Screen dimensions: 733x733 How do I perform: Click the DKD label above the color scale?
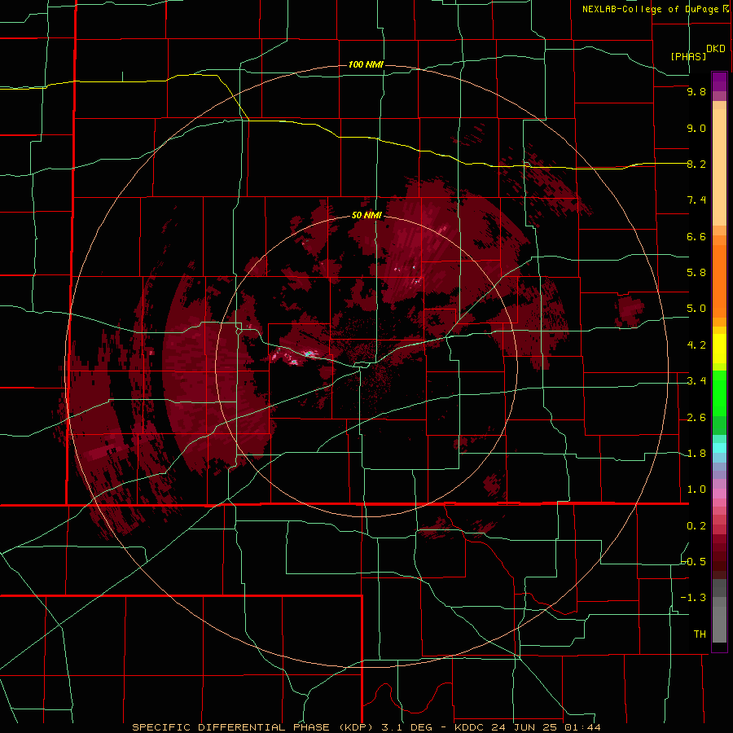716,49
